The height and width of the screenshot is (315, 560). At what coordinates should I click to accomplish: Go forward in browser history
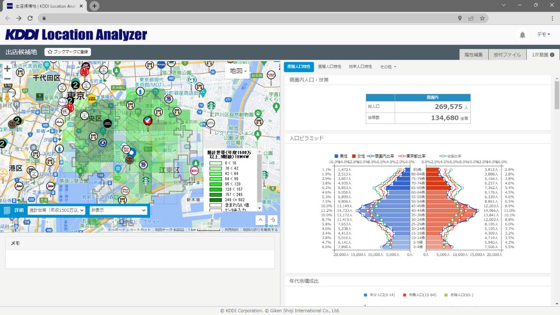click(x=19, y=18)
